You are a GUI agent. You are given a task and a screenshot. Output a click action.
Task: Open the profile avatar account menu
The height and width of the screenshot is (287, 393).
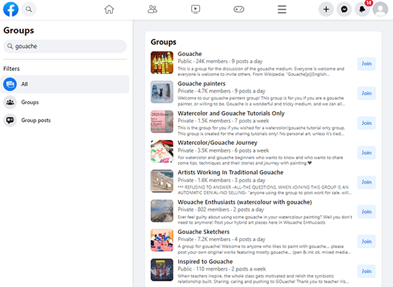coord(381,9)
